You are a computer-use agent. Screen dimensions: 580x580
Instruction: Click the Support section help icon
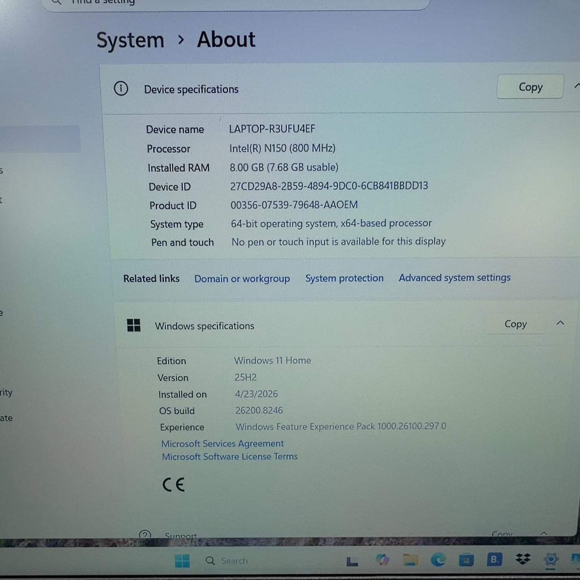point(145,535)
